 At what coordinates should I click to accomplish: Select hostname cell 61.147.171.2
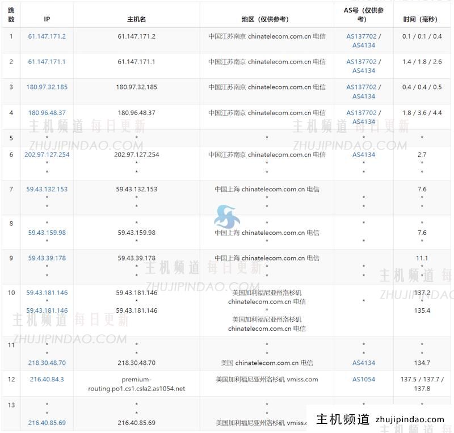136,36
